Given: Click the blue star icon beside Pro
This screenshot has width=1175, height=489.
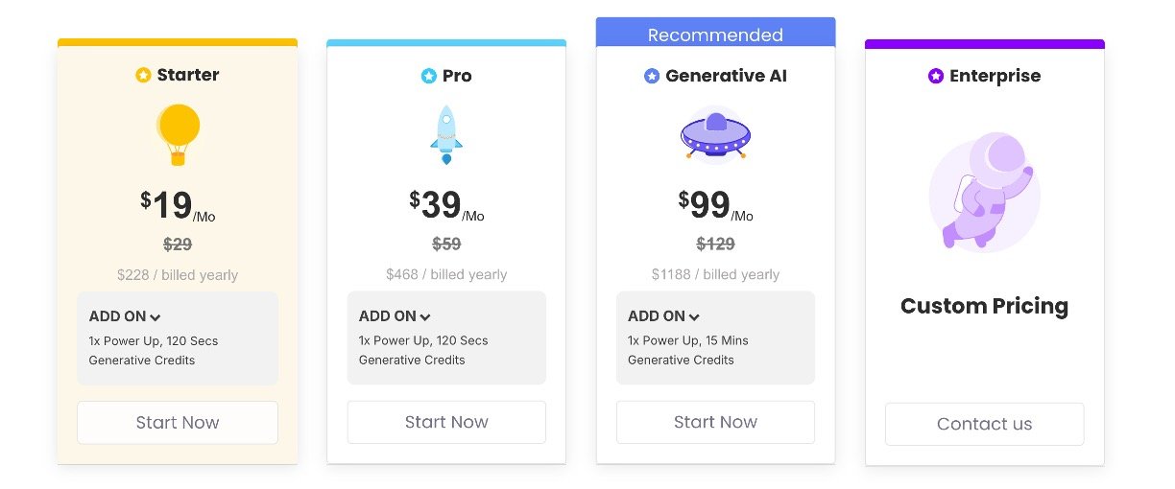Looking at the screenshot, I should coord(428,76).
